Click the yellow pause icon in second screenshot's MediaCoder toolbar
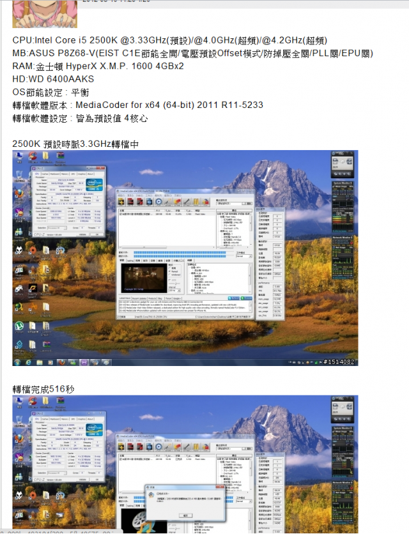Screen dimensions: 409x534 click(196, 447)
